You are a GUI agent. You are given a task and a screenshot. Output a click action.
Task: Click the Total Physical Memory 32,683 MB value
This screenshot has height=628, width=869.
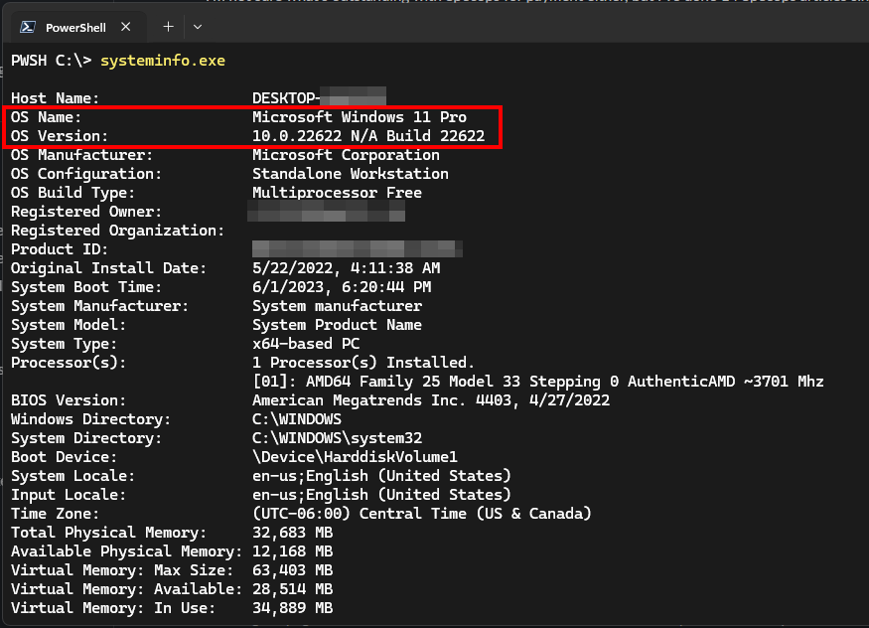coord(292,532)
